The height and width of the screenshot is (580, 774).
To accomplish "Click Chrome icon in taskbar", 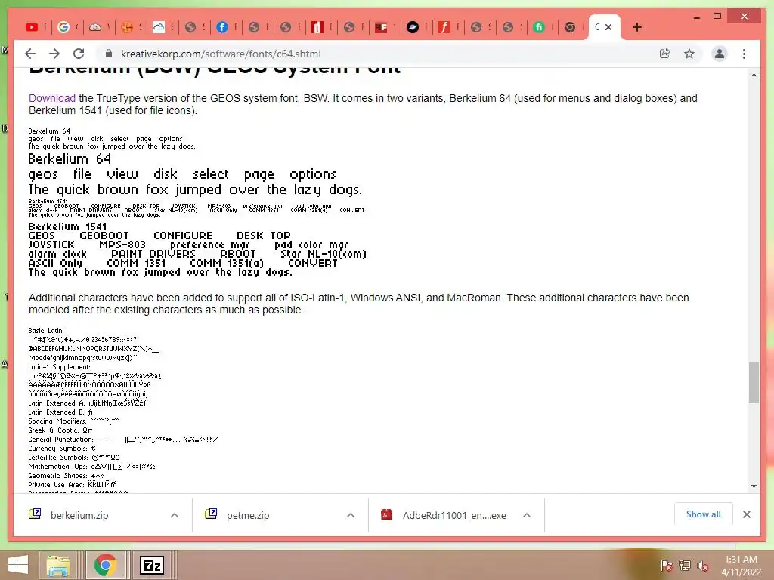I will (x=105, y=565).
